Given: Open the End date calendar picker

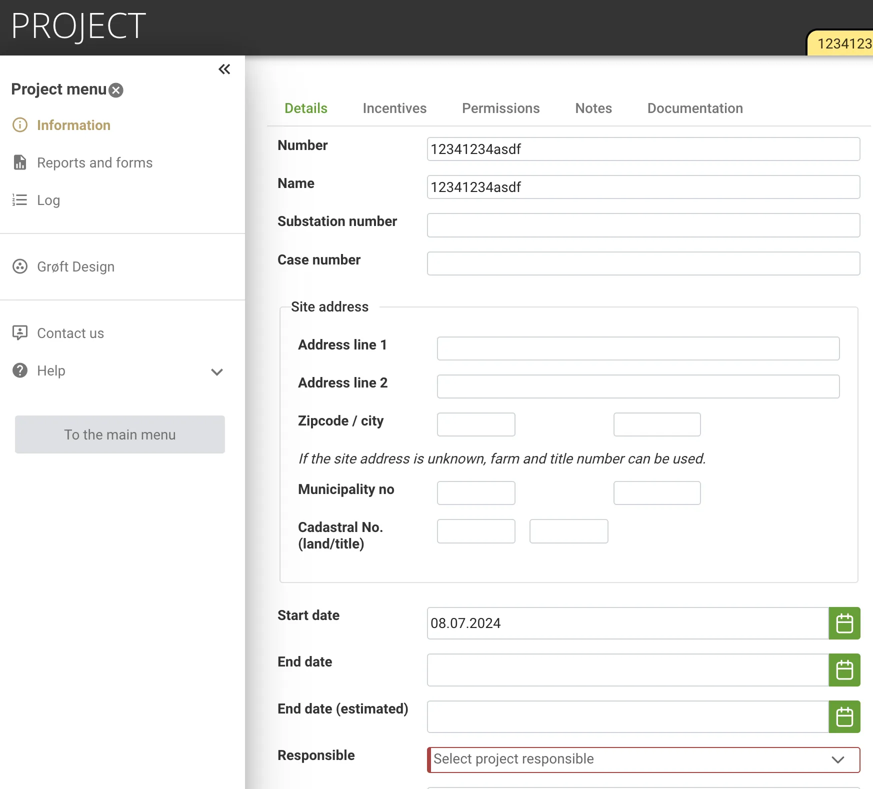Looking at the screenshot, I should 844,670.
